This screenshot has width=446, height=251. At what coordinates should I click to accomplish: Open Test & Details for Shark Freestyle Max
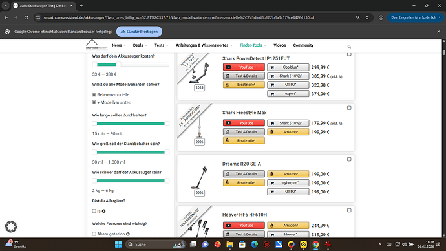coord(244,132)
